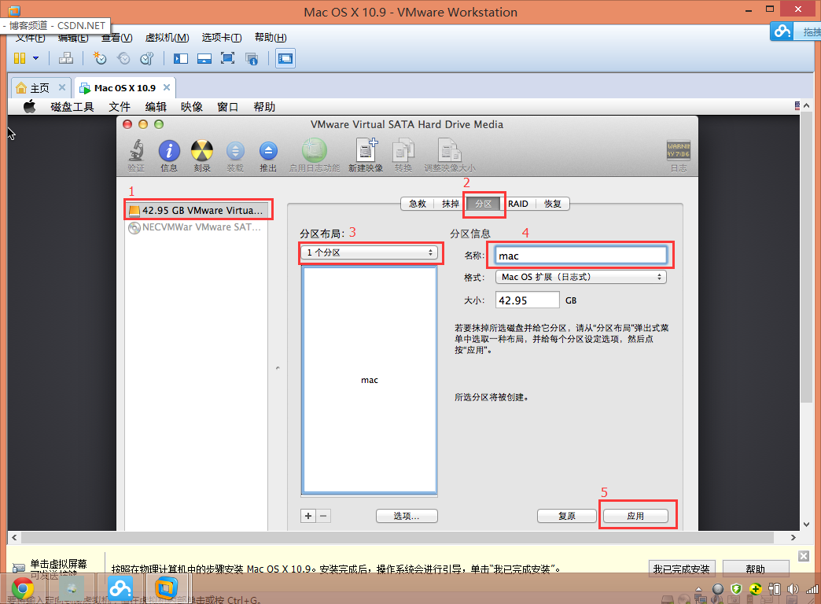821x604 pixels.
Task: Click the VMware Workstation taskbar icon
Action: click(165, 589)
